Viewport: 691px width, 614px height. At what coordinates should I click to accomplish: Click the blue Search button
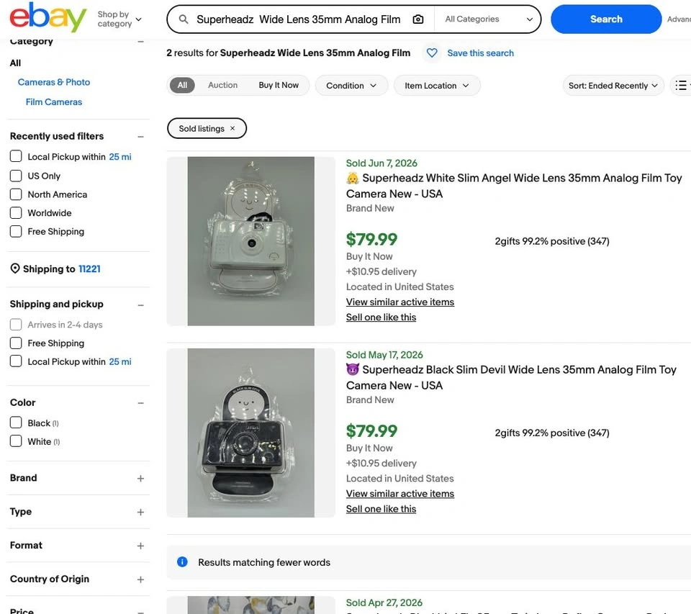[606, 19]
